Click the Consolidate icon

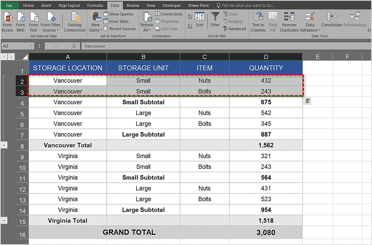click(331, 17)
